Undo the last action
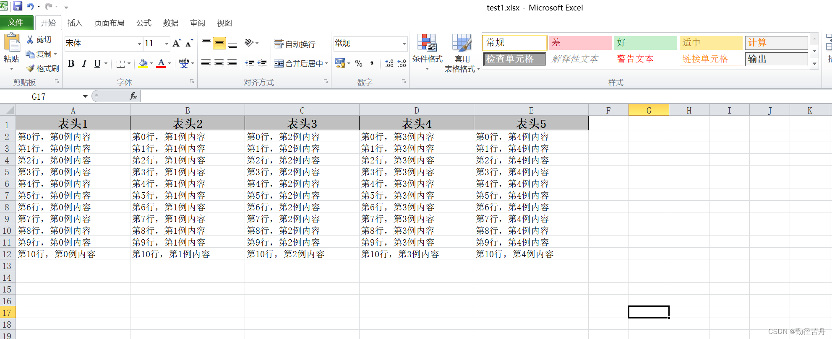 pos(30,6)
